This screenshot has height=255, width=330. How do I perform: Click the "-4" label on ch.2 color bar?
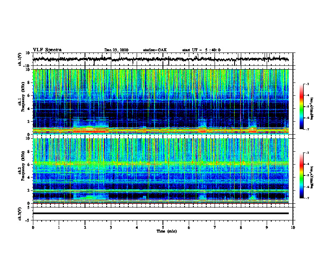point(307,164)
